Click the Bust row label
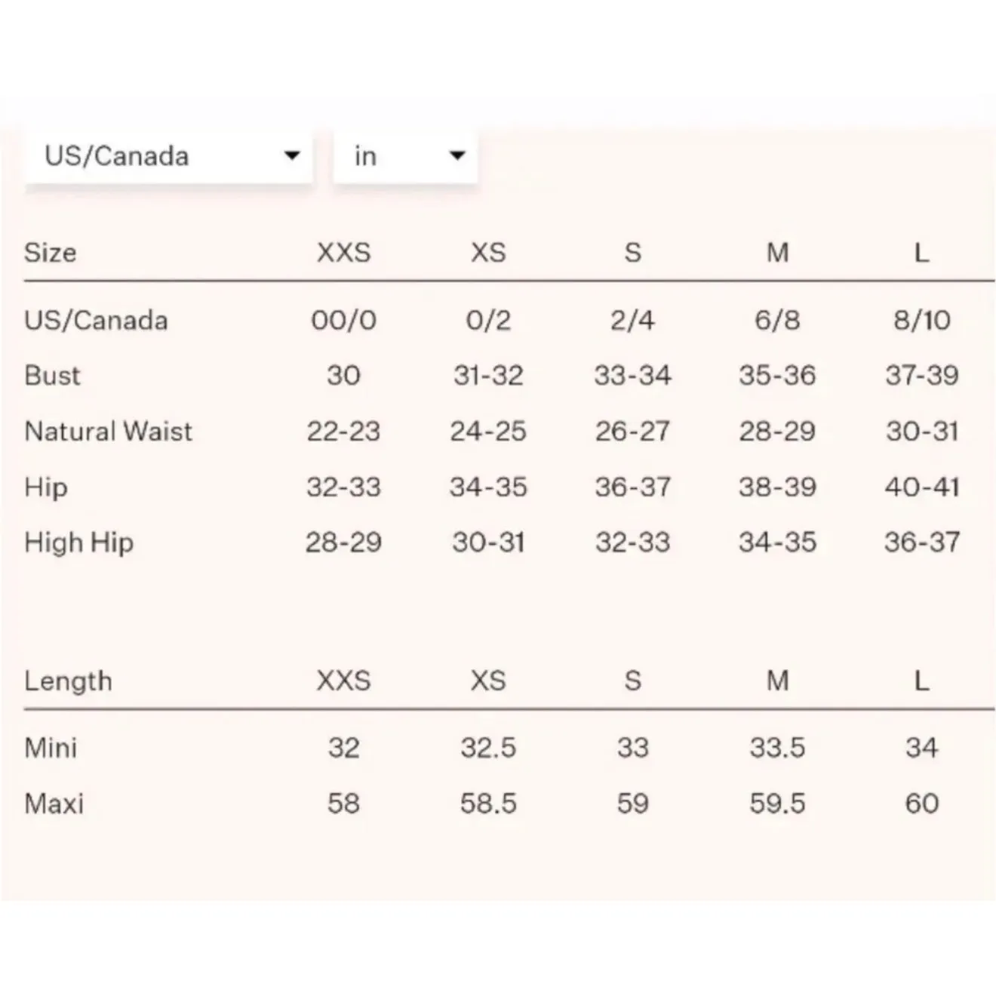This screenshot has height=996, width=996. [x=52, y=375]
